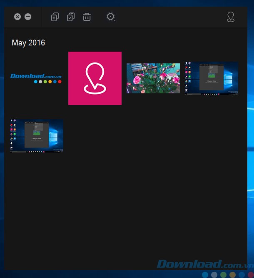This screenshot has height=278, width=254.
Task: Open the pink roses photo thumbnail
Action: (153, 78)
